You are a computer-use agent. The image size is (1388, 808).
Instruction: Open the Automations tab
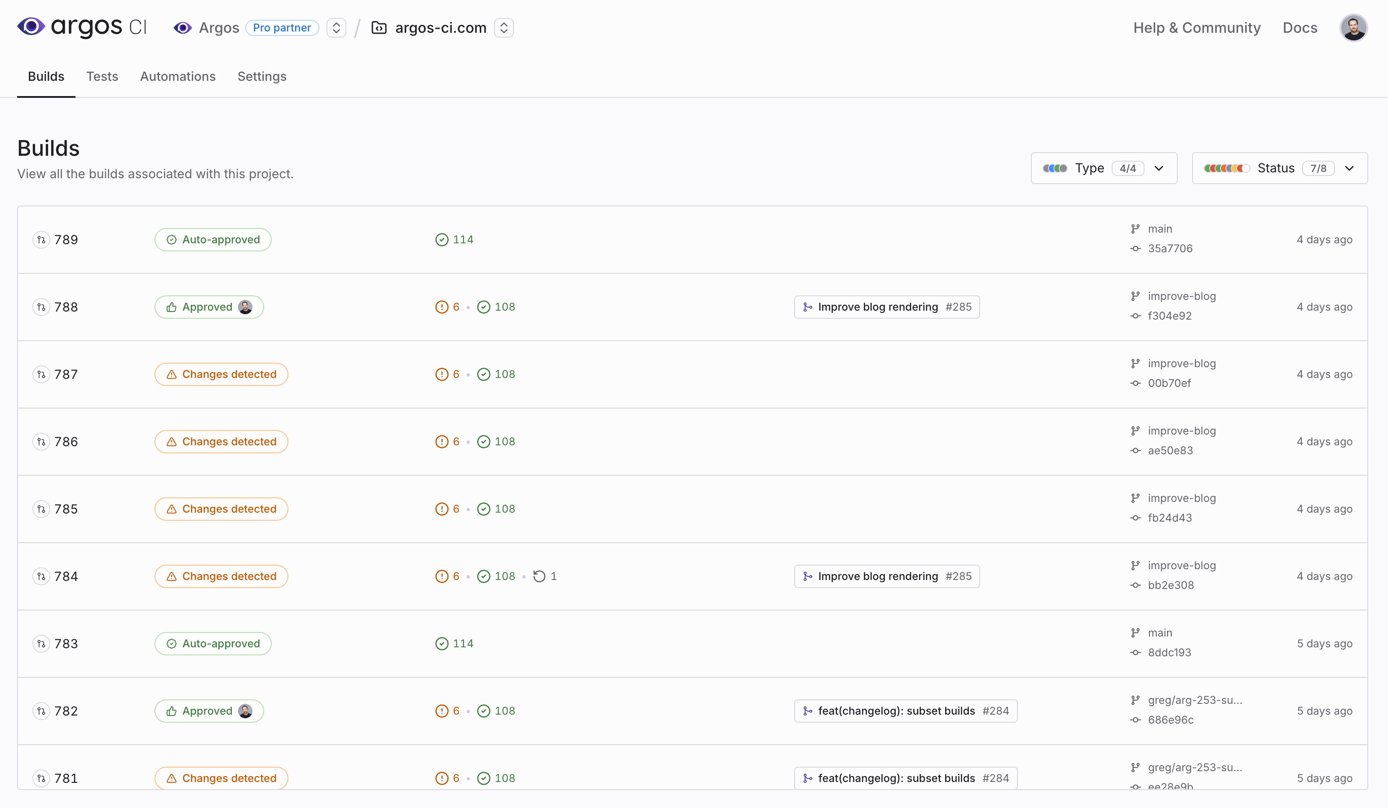coord(177,76)
